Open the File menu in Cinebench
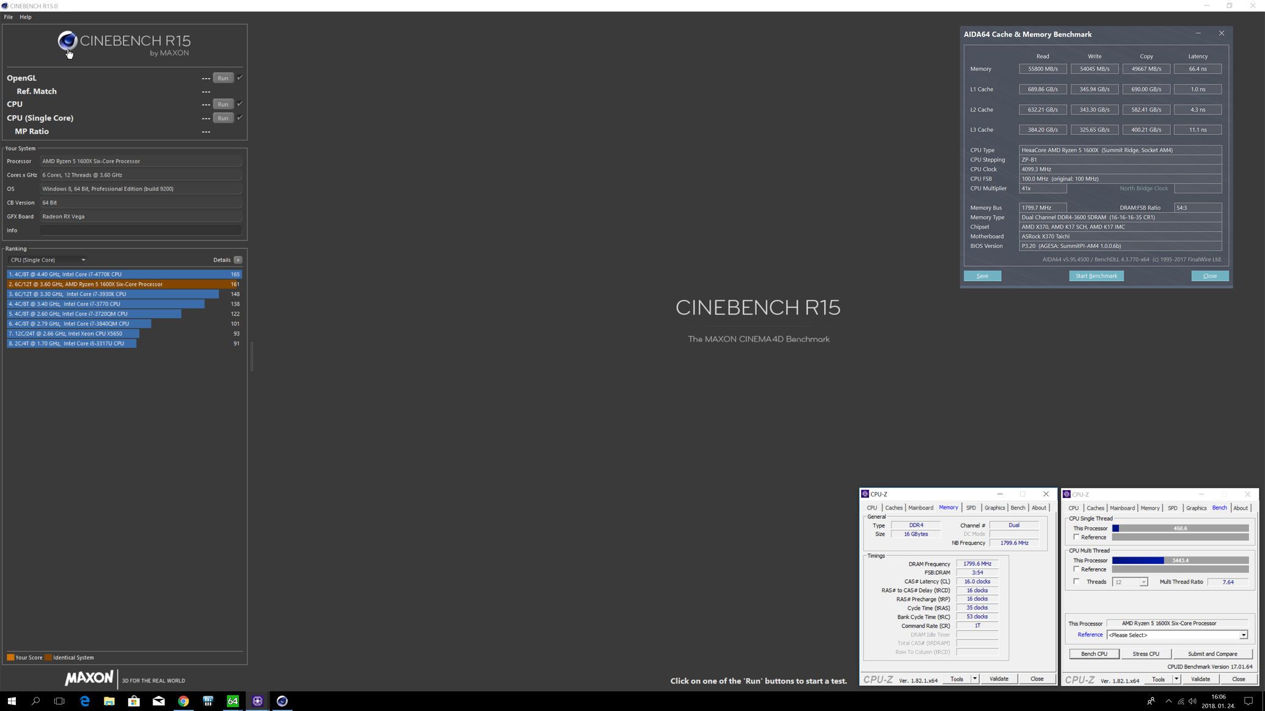Screen dimensions: 1265x711 pos(9,17)
